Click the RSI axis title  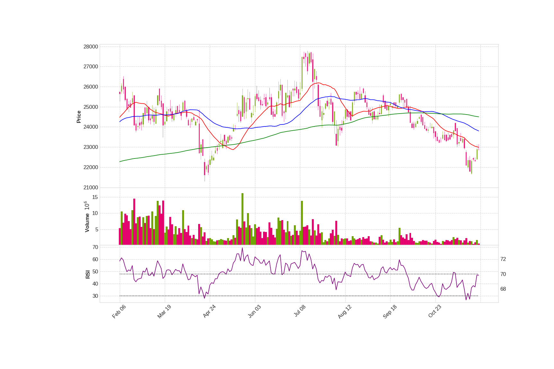pos(88,274)
